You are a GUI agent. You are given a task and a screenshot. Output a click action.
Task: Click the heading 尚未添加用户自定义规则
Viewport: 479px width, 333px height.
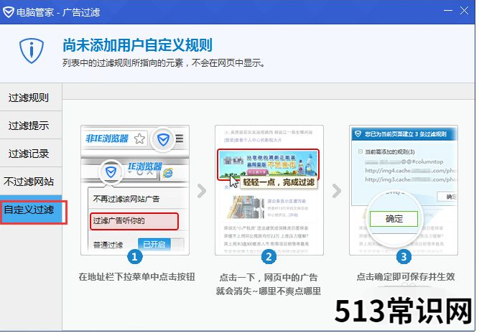pyautogui.click(x=137, y=45)
